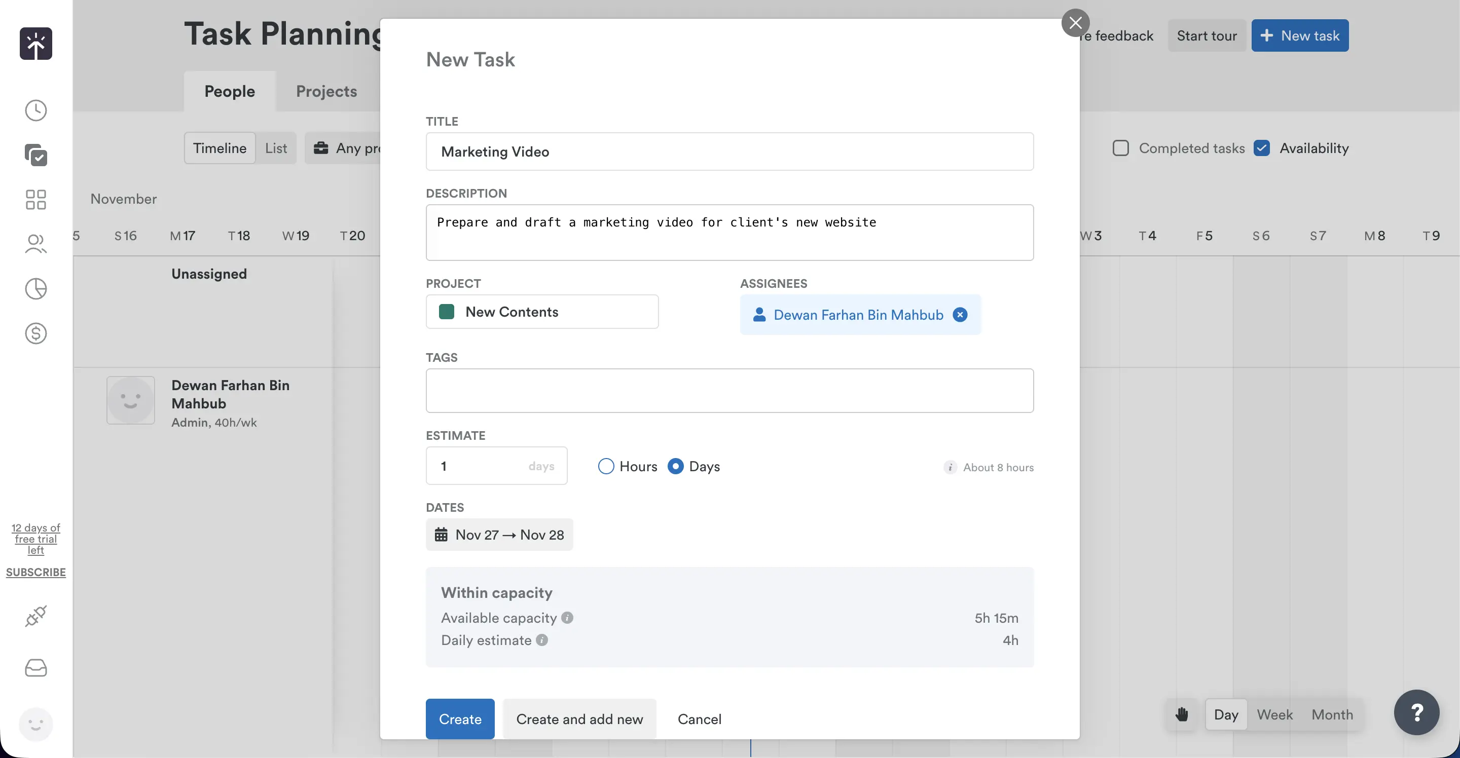Image resolution: width=1460 pixels, height=758 pixels.
Task: Open the New Contents project dropdown
Action: tap(542, 312)
